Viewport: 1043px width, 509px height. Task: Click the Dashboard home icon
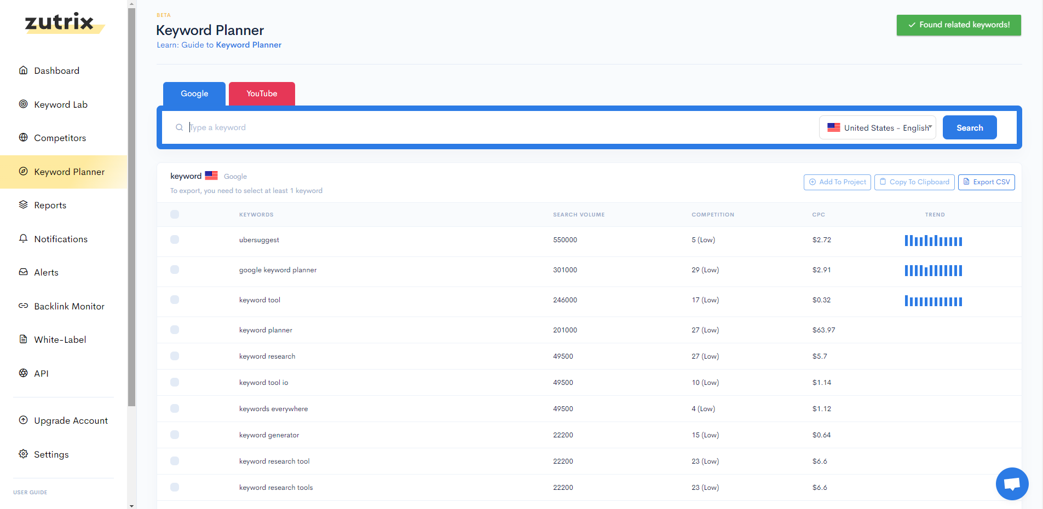point(23,70)
